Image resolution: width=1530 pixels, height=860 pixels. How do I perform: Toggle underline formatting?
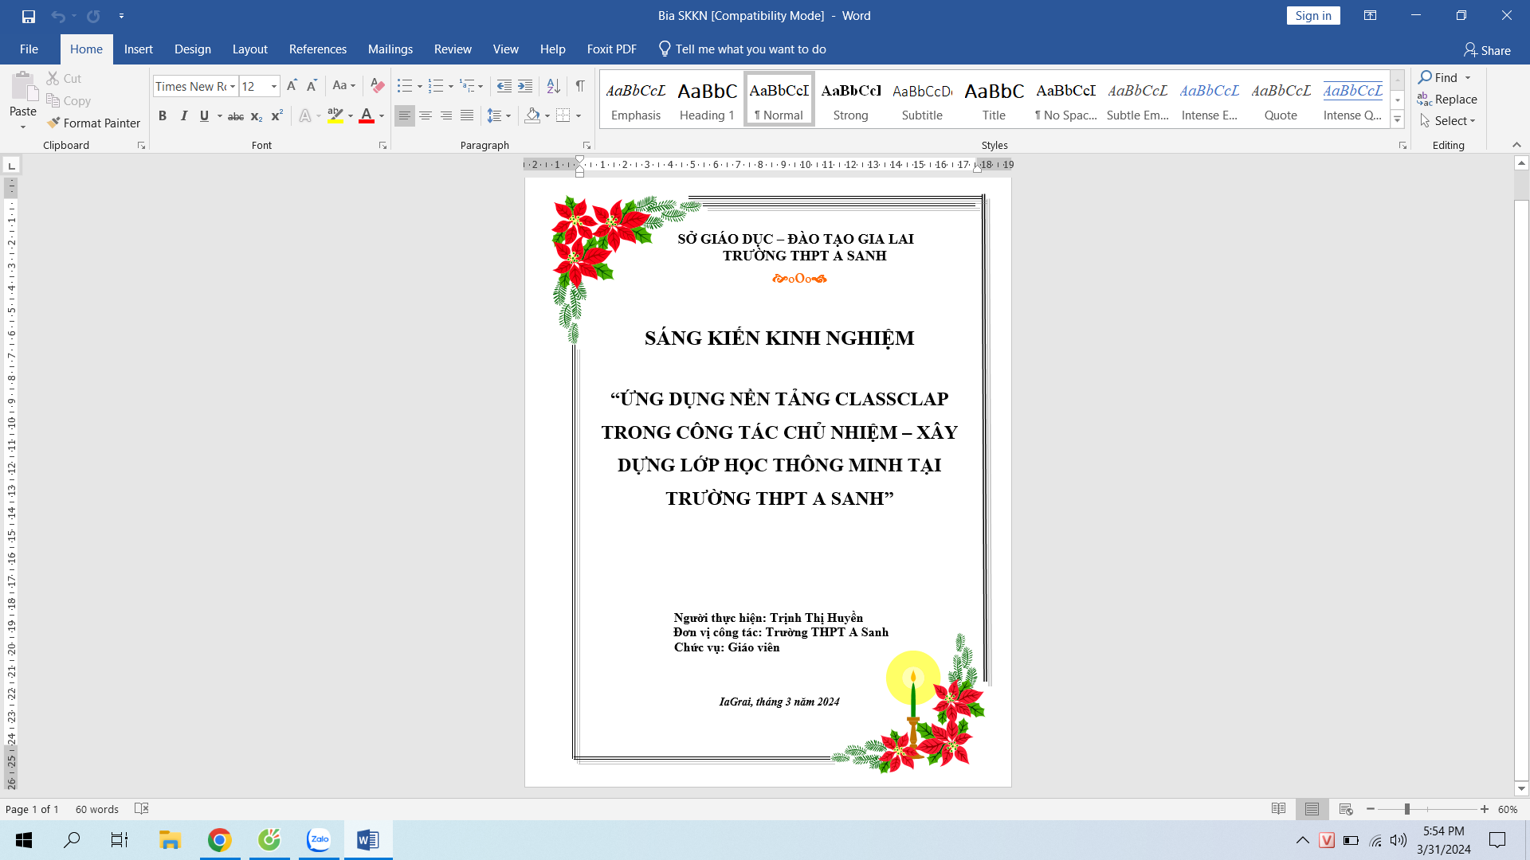click(204, 116)
